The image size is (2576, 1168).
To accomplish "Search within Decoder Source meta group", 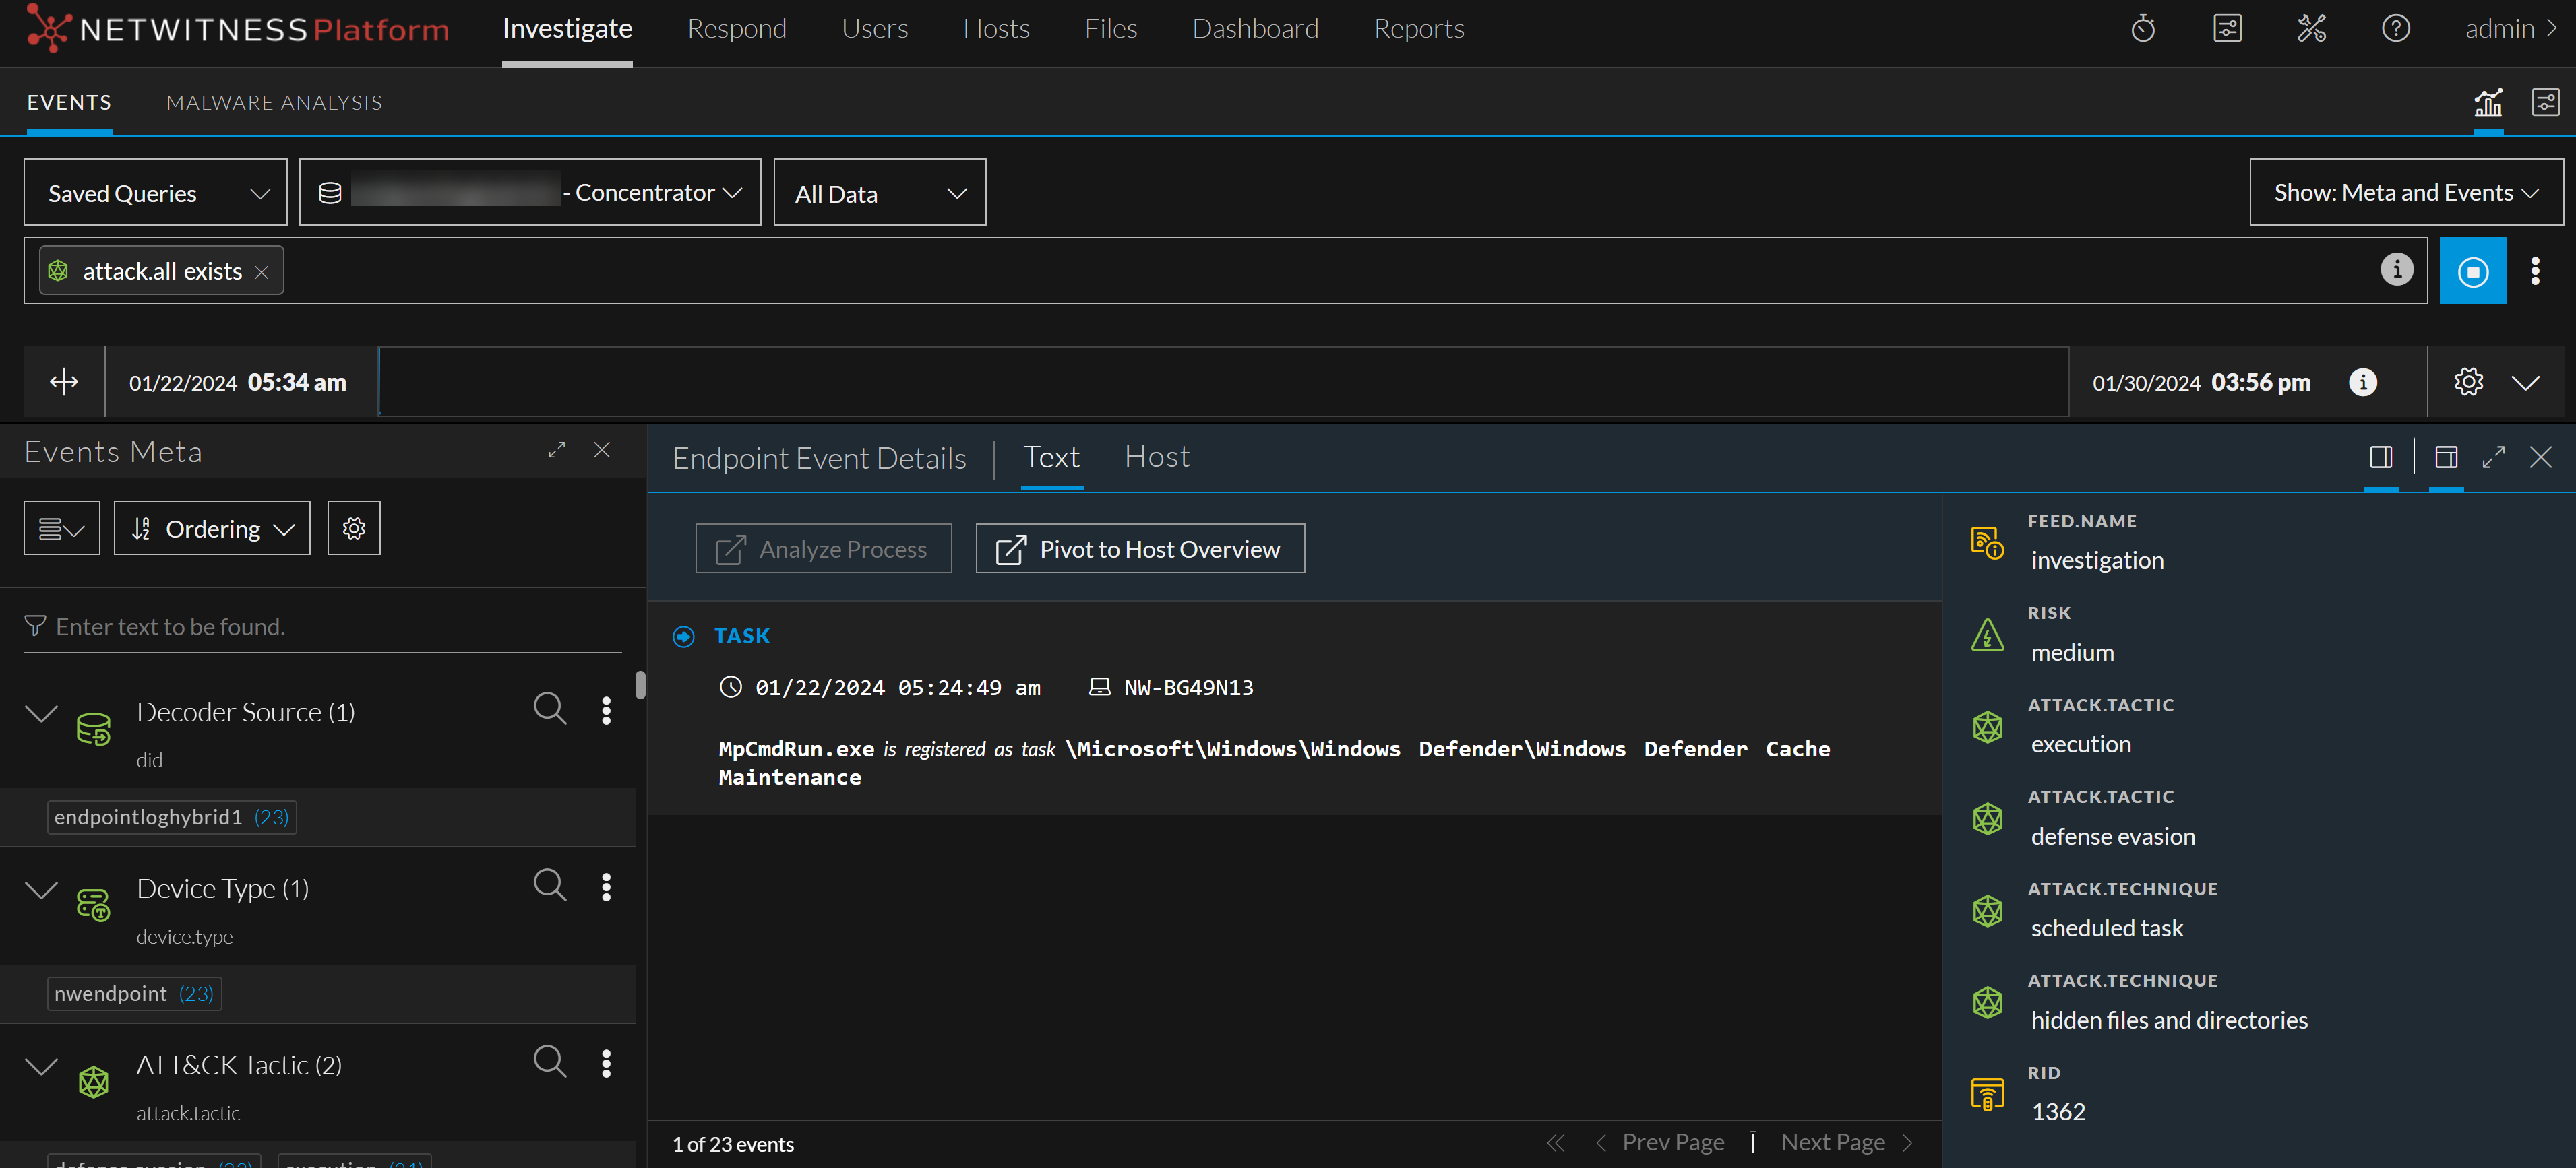I will pyautogui.click(x=549, y=709).
